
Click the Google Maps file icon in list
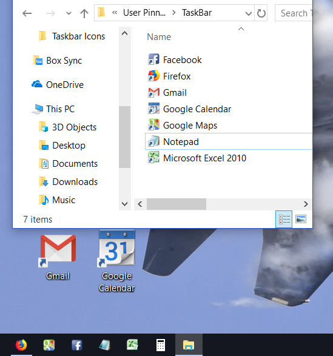(154, 125)
